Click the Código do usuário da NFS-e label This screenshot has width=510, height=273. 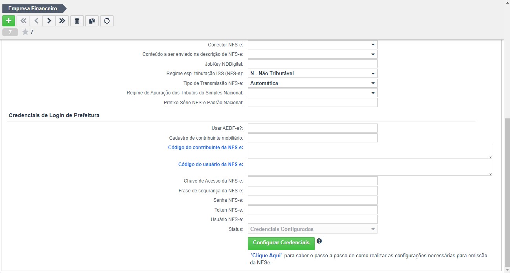211,164
